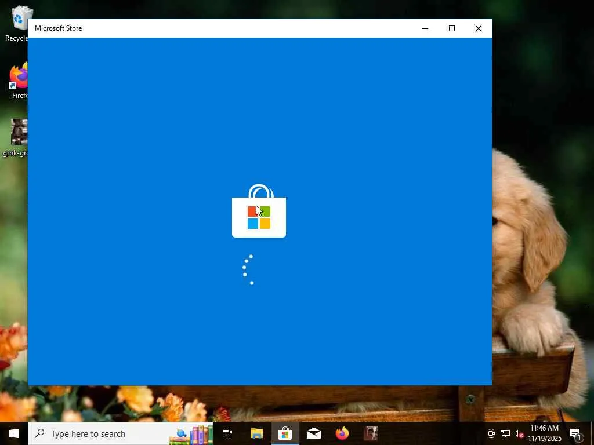The height and width of the screenshot is (445, 594).
Task: Minimize the Microsoft Store window
Action: (425, 28)
